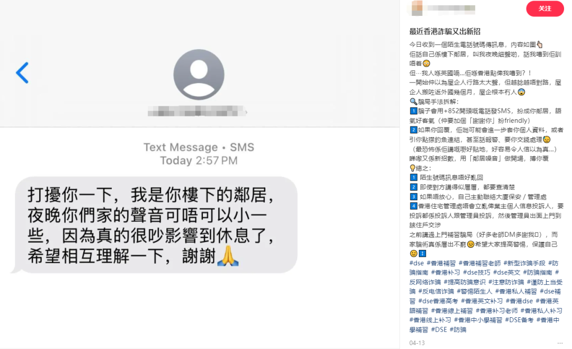Image resolution: width=572 pixels, height=349 pixels.
Task: Click the #DSE备考 hashtag link
Action: 519,320
